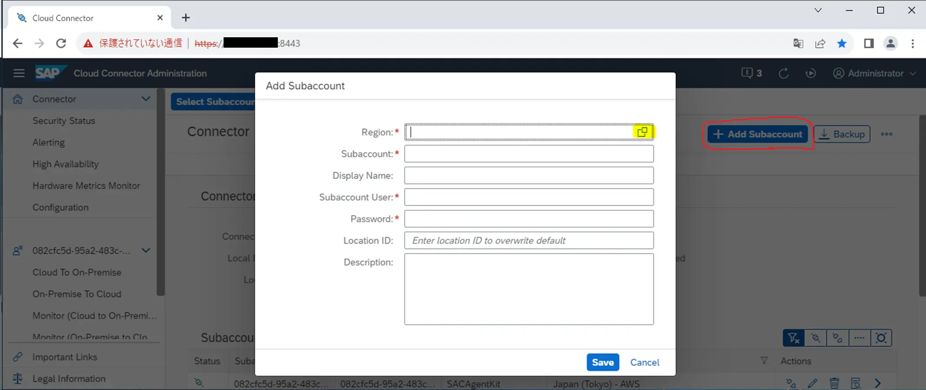Open Cloud To On-Premise page
This screenshot has height=390, width=926.
click(77, 272)
